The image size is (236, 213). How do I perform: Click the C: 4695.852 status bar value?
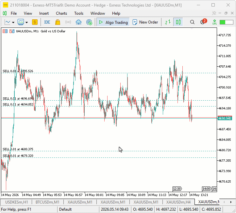coord(211,209)
